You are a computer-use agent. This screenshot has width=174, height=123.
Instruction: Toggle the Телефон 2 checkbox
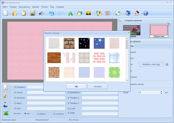click(69, 103)
